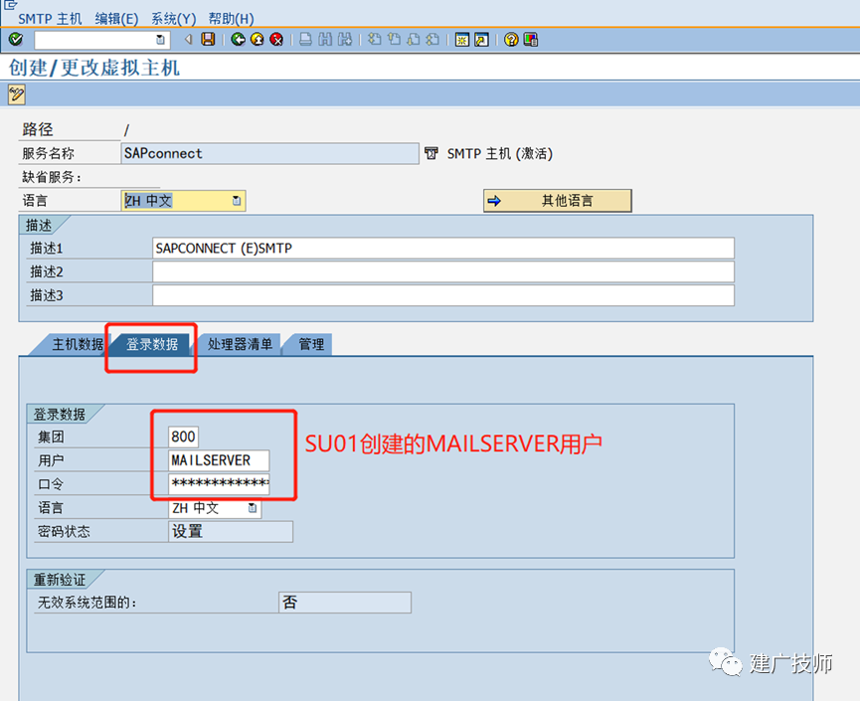Click the Next Page icon
860x701 pixels.
(414, 40)
